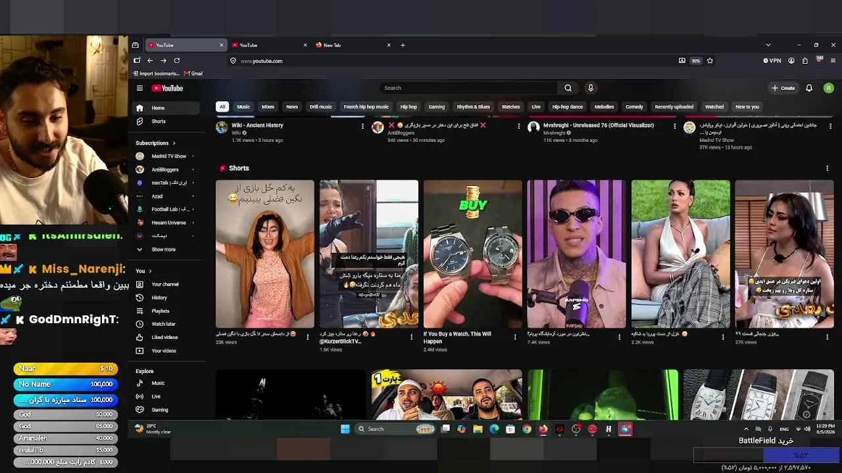Open History in the YouTube sidebar
This screenshot has height=473, width=842.
166,298
